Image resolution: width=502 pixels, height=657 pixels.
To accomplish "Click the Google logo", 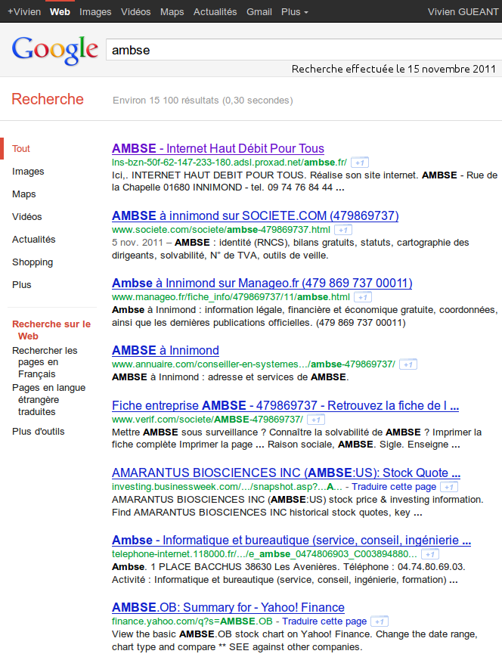I will (55, 51).
